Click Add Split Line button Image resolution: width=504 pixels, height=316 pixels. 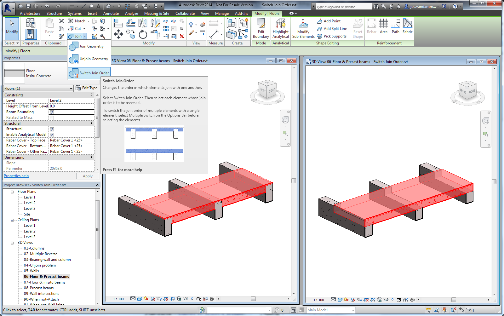pos(332,29)
